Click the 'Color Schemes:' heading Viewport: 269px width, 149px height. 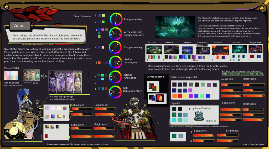(83, 16)
